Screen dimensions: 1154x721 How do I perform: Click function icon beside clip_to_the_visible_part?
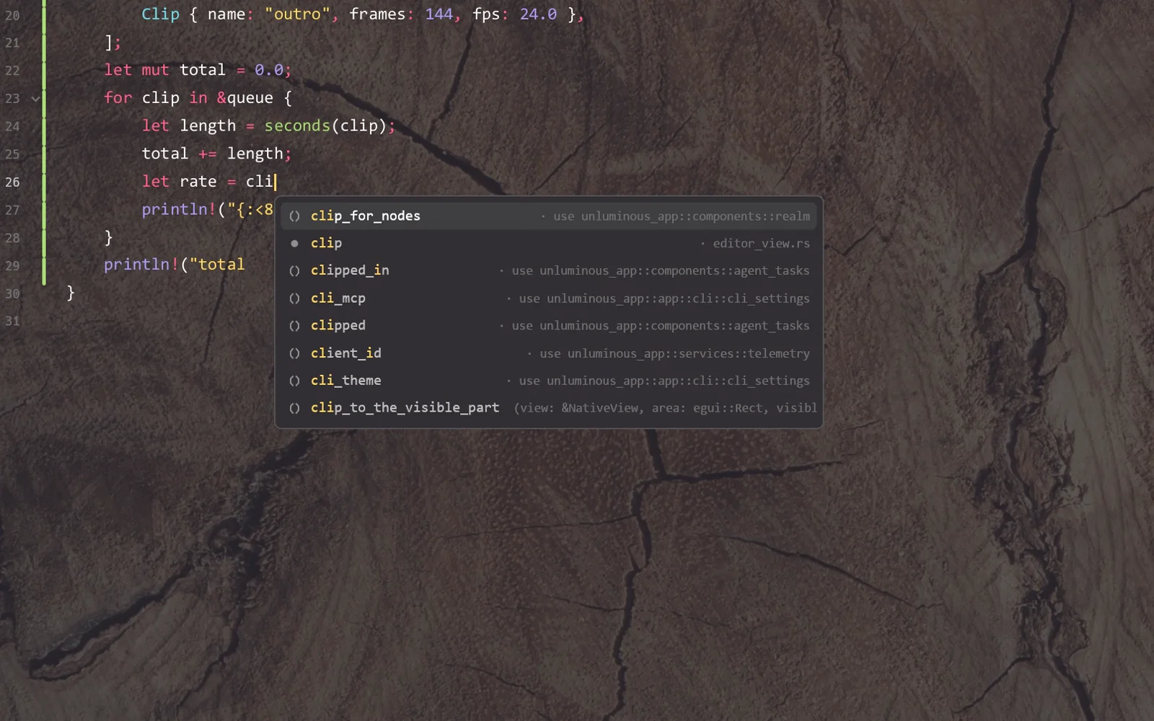click(294, 408)
